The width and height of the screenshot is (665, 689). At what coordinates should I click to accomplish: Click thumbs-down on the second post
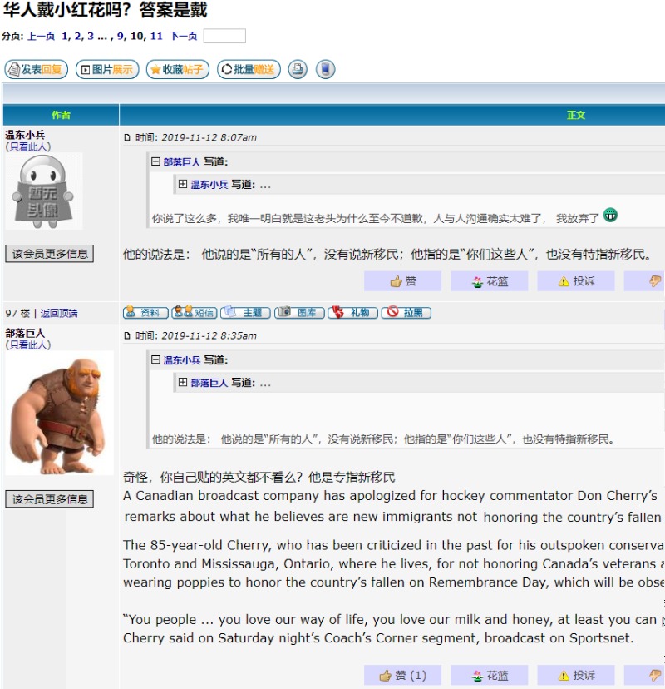tap(654, 676)
